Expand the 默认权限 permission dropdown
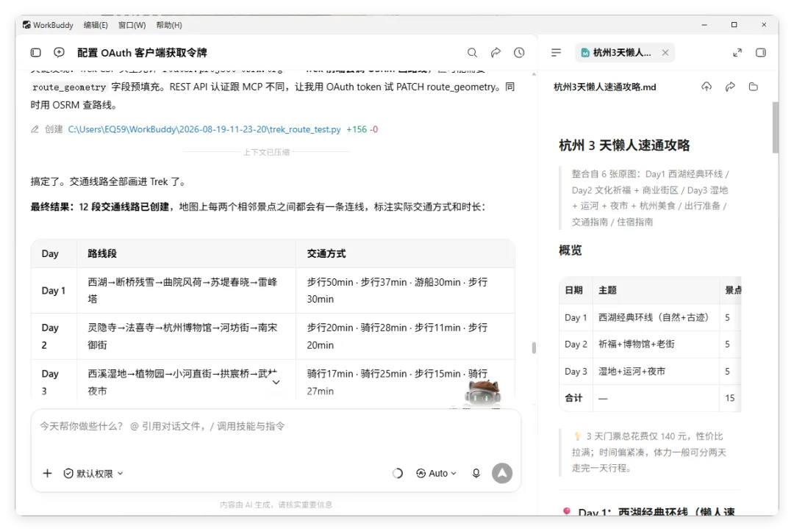Image resolution: width=794 pixels, height=531 pixels. (93, 474)
